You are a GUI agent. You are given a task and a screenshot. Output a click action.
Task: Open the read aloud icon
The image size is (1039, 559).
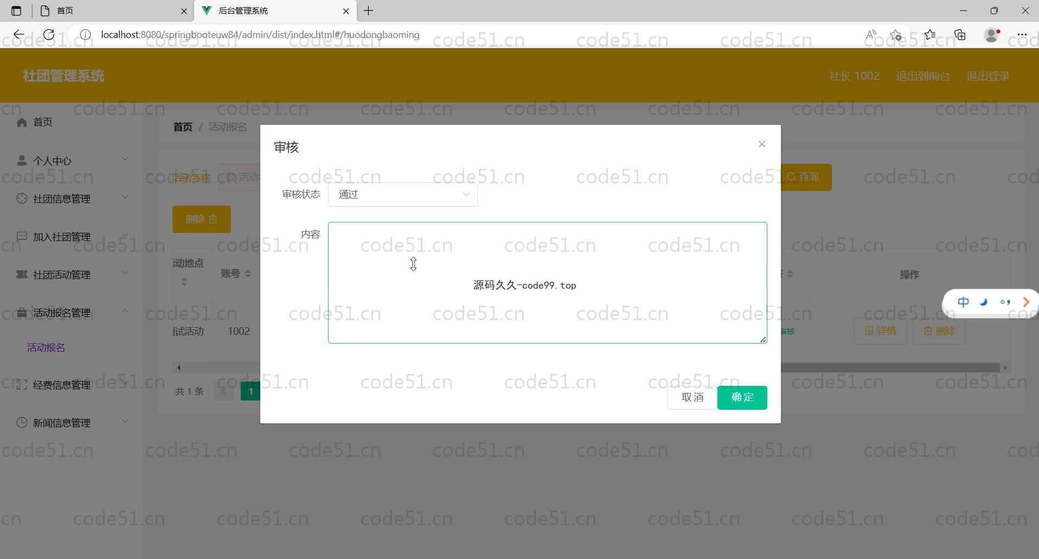pos(871,35)
